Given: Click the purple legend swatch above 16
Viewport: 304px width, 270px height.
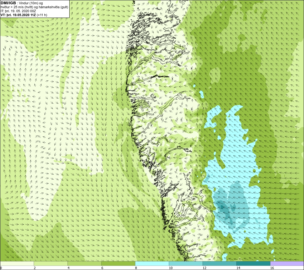Looking at the screenshot, I should pyautogui.click(x=287, y=264).
